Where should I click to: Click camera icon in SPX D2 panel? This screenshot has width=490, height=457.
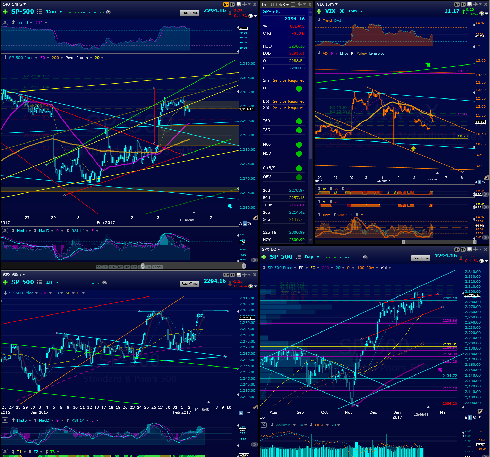(x=365, y=257)
